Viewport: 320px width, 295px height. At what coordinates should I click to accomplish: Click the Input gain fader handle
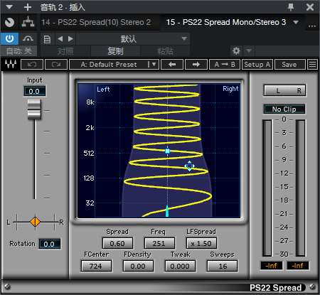click(x=34, y=109)
